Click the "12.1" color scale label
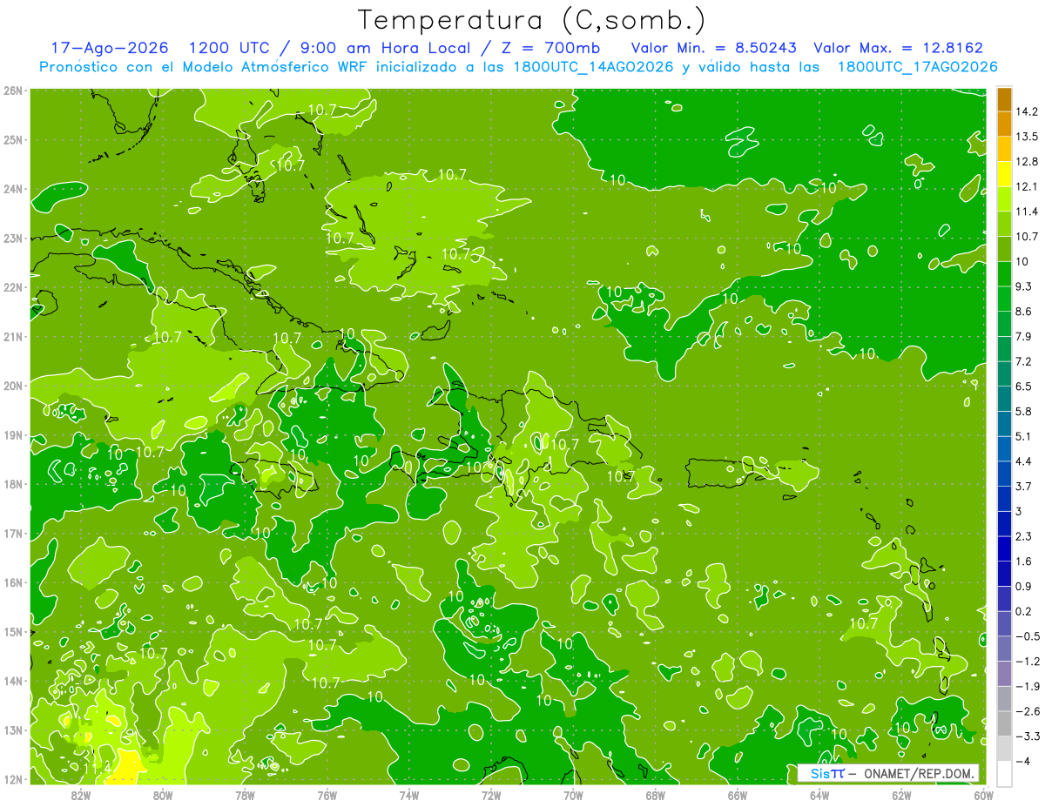Screen dimensions: 1045x807 pyautogui.click(x=1027, y=186)
